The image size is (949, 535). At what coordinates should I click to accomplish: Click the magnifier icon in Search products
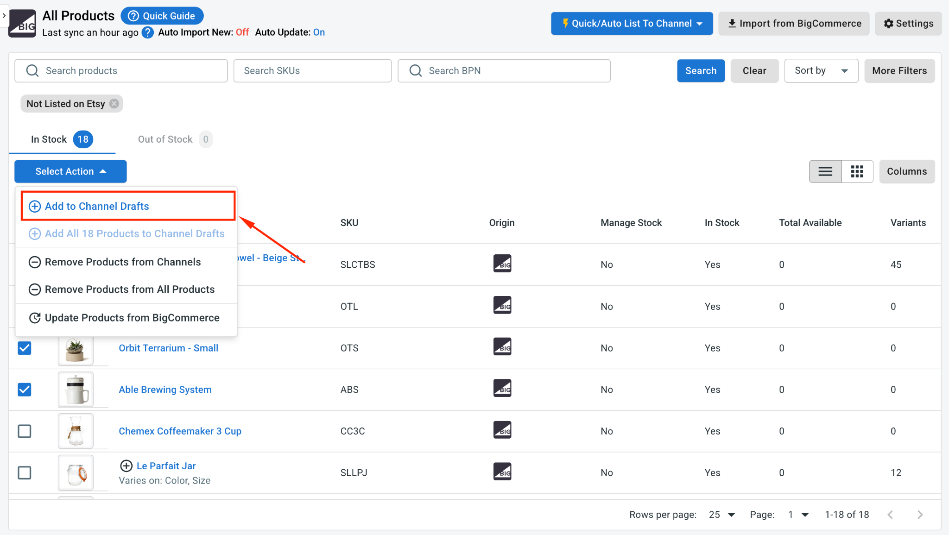(32, 70)
